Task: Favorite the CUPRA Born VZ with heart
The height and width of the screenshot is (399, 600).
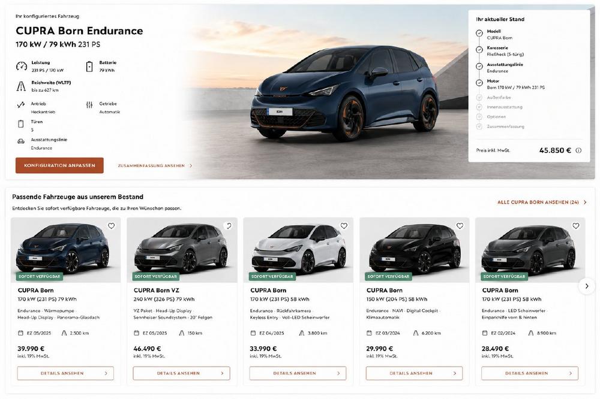Action: [x=228, y=226]
